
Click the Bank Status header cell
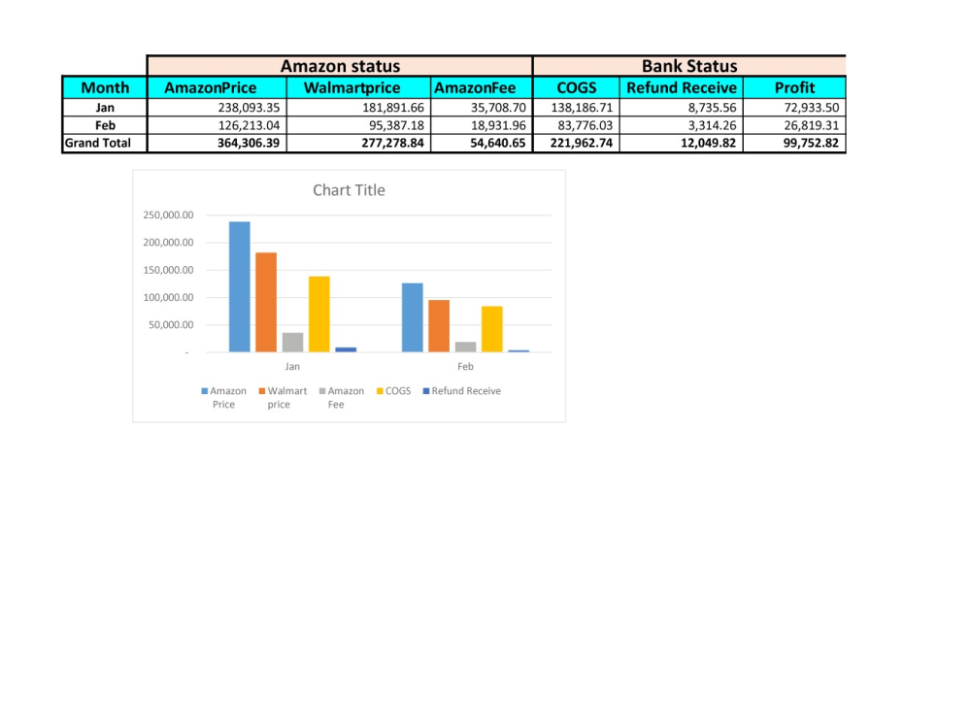pyautogui.click(x=689, y=66)
